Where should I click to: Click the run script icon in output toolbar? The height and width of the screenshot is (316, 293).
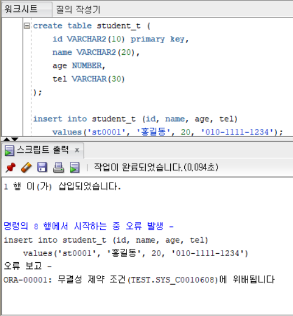pos(75,168)
